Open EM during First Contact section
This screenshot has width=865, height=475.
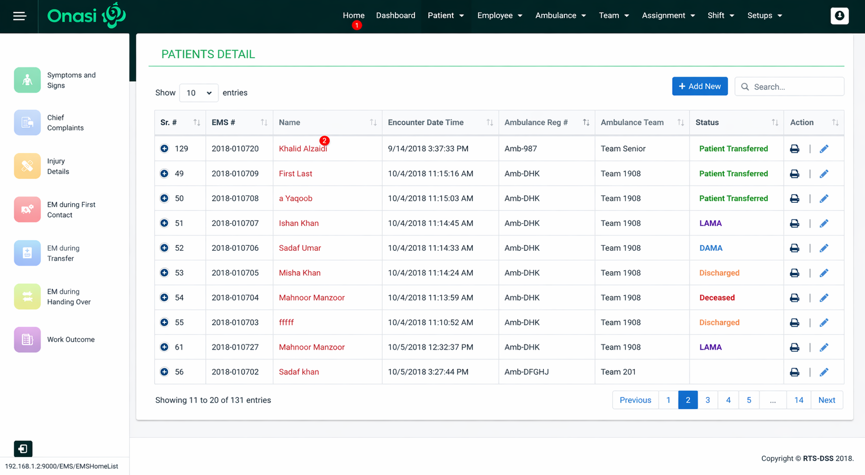pyautogui.click(x=27, y=209)
